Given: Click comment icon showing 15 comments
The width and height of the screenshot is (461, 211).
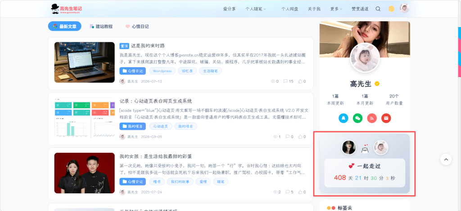Looking at the screenshot, I should coord(285,82).
